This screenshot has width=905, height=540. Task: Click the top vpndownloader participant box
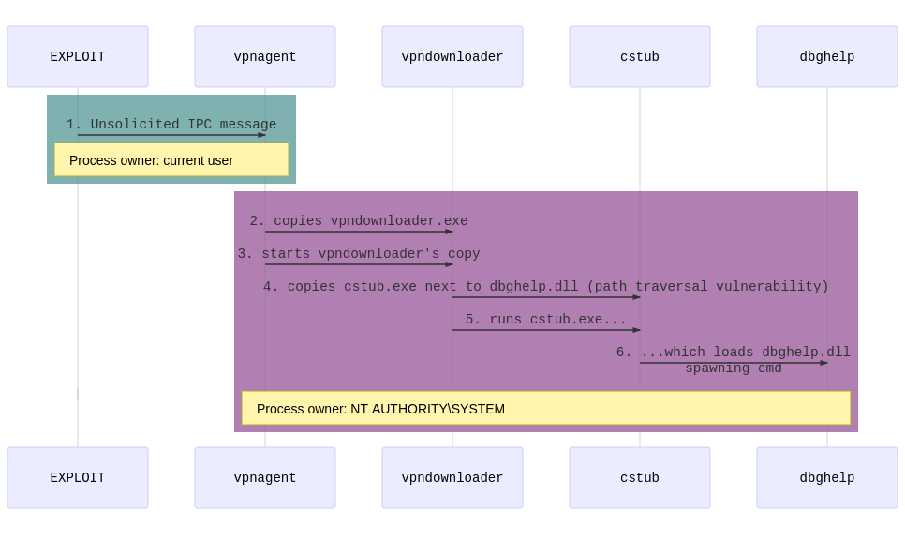[x=452, y=57]
